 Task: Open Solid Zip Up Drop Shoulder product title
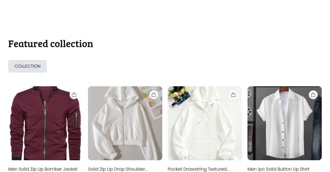(x=117, y=169)
